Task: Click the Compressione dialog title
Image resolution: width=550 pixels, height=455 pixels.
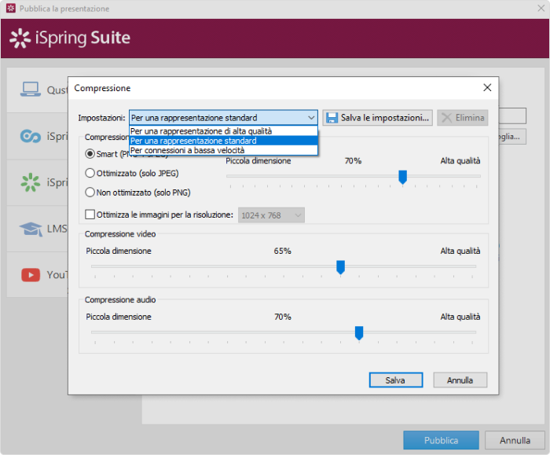Action: pyautogui.click(x=102, y=88)
